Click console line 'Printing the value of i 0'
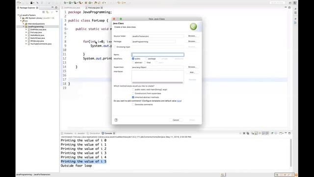Screen dimensions: 314x177 point(83,141)
